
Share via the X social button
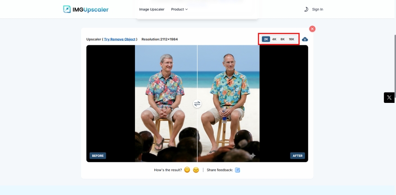coord(389,97)
